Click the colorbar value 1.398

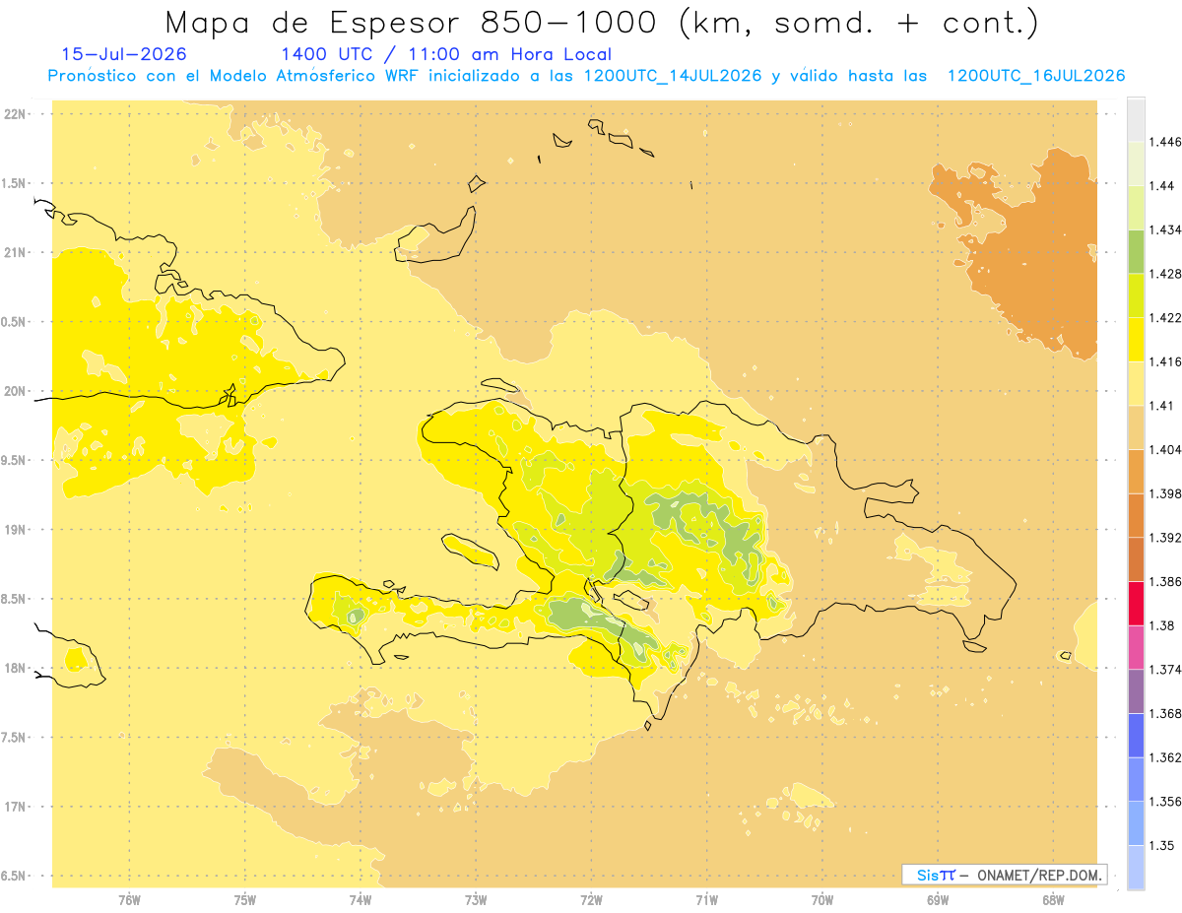click(1165, 493)
